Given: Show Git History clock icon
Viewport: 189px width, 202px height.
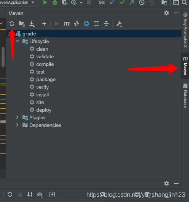Looking at the screenshot, I should 142,2.
